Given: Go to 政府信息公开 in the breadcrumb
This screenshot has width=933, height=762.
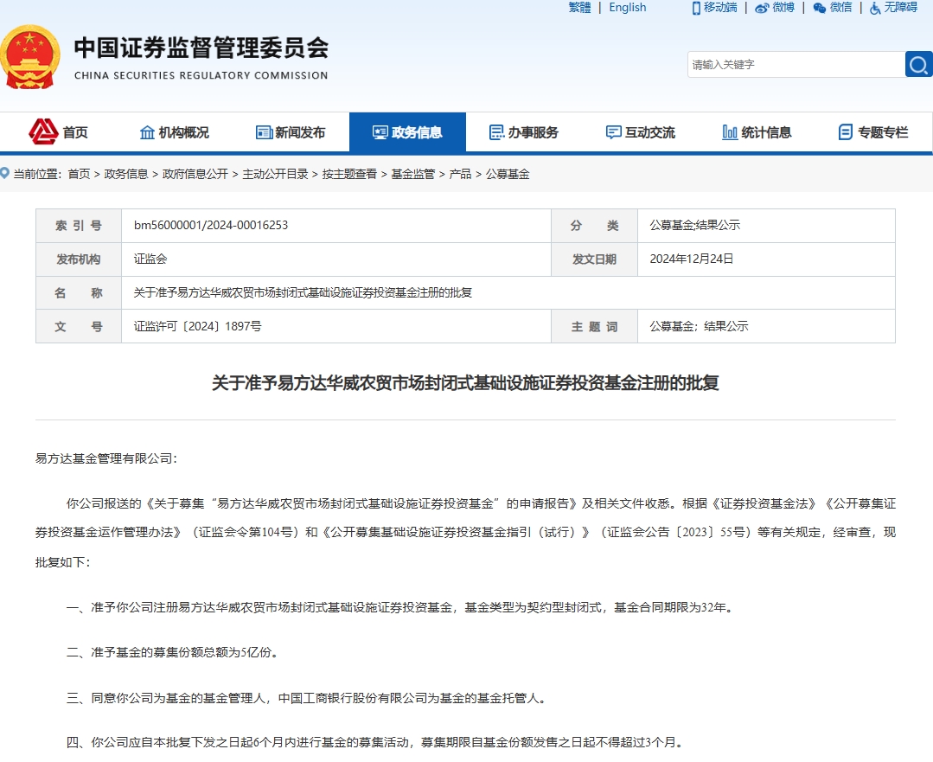Looking at the screenshot, I should click(195, 174).
